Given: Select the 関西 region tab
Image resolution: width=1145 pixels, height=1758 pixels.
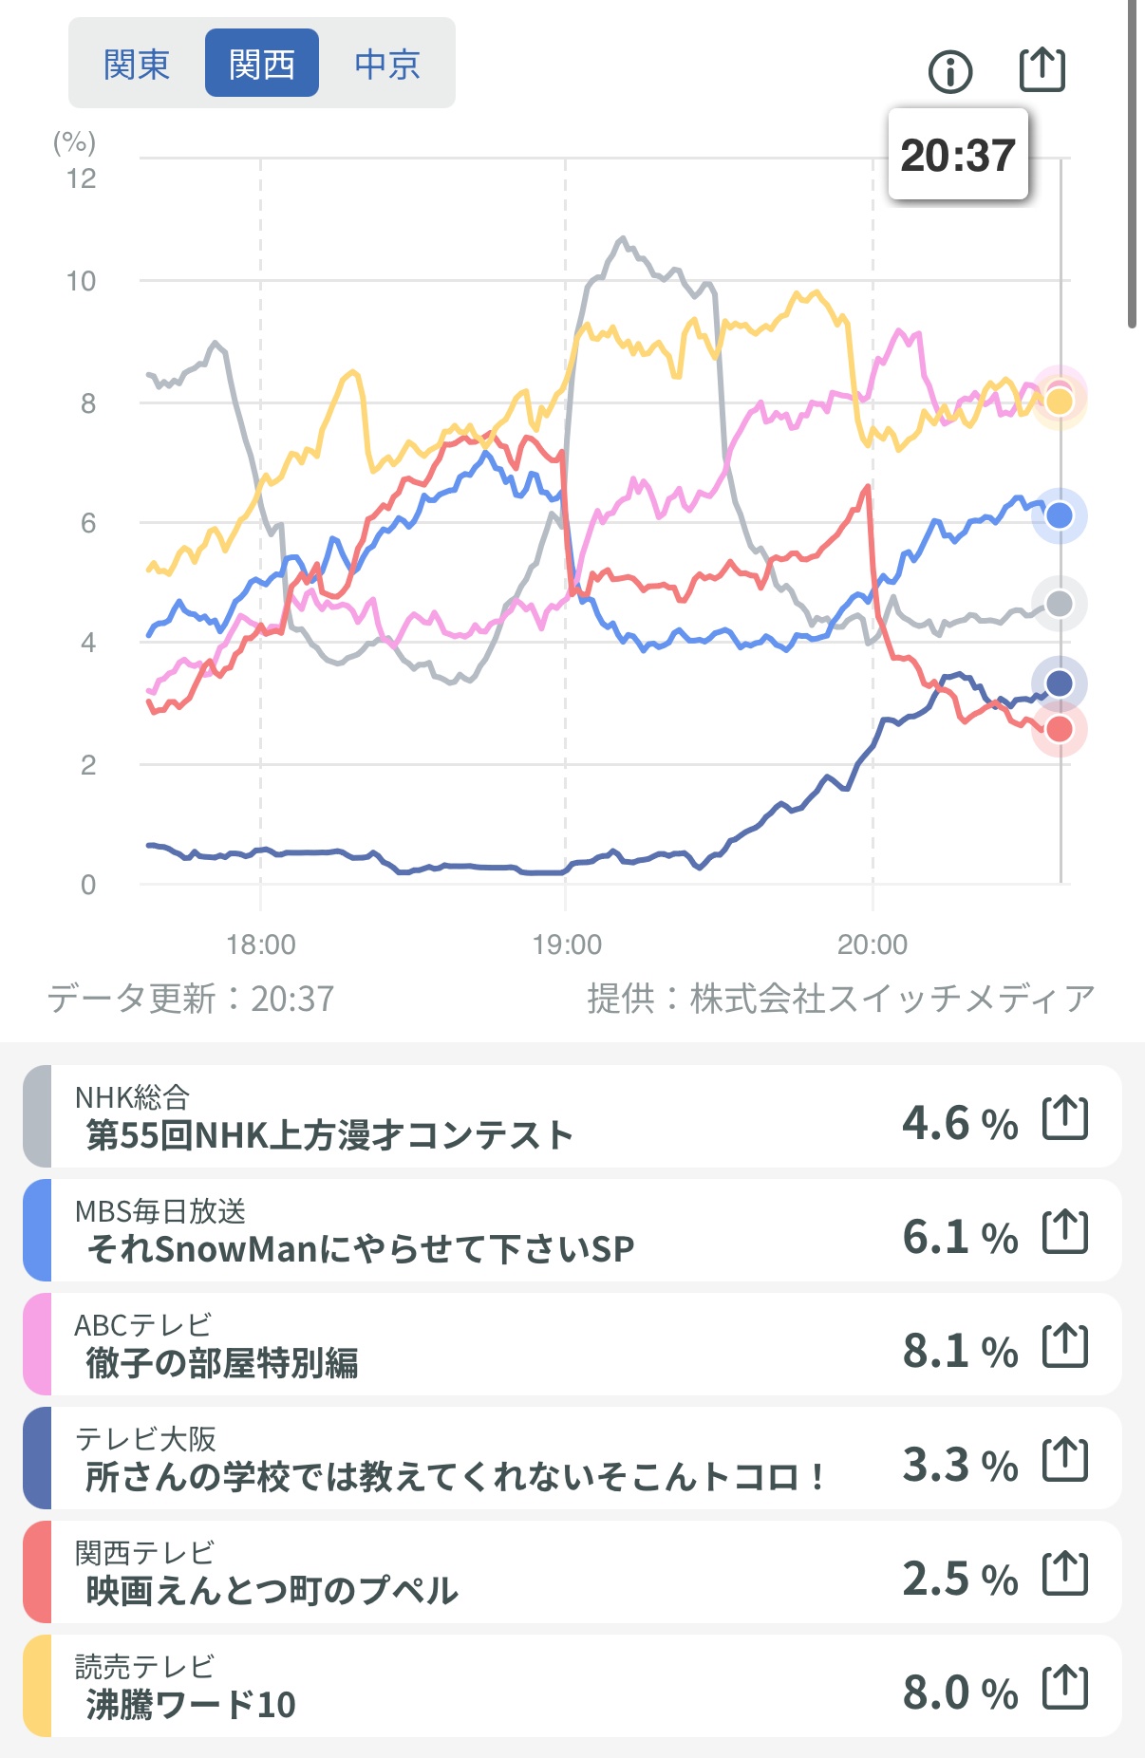Looking at the screenshot, I should [x=262, y=65].
